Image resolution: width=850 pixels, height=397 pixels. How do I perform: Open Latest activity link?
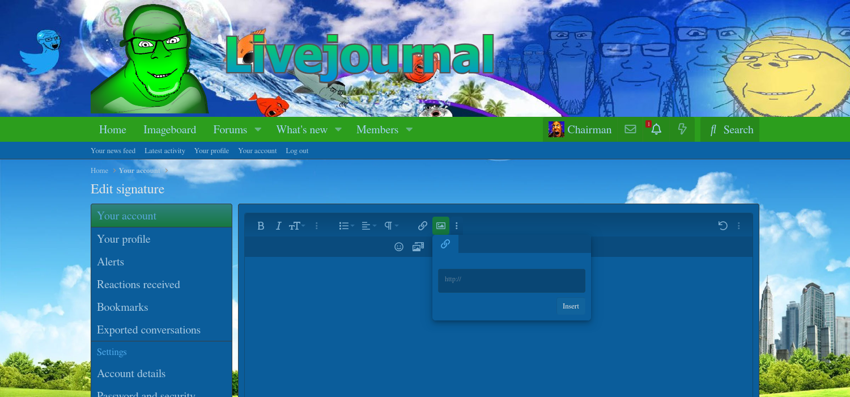(x=165, y=151)
